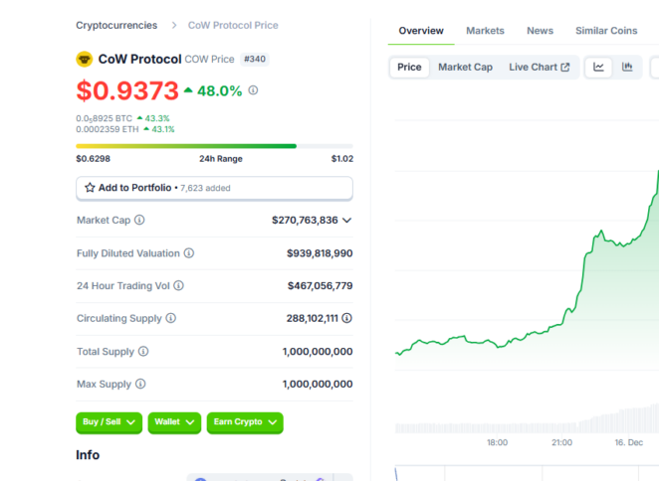Click the 16. Dec chart axis label

point(629,442)
